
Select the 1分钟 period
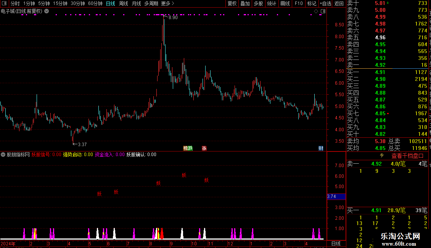point(29,3)
